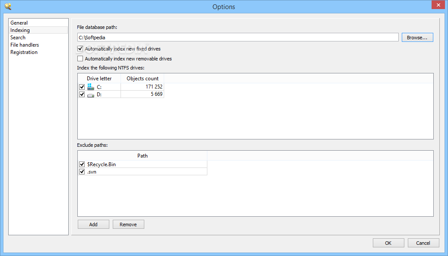Click the Add exclude path button
This screenshot has height=256, width=448.
[93, 224]
